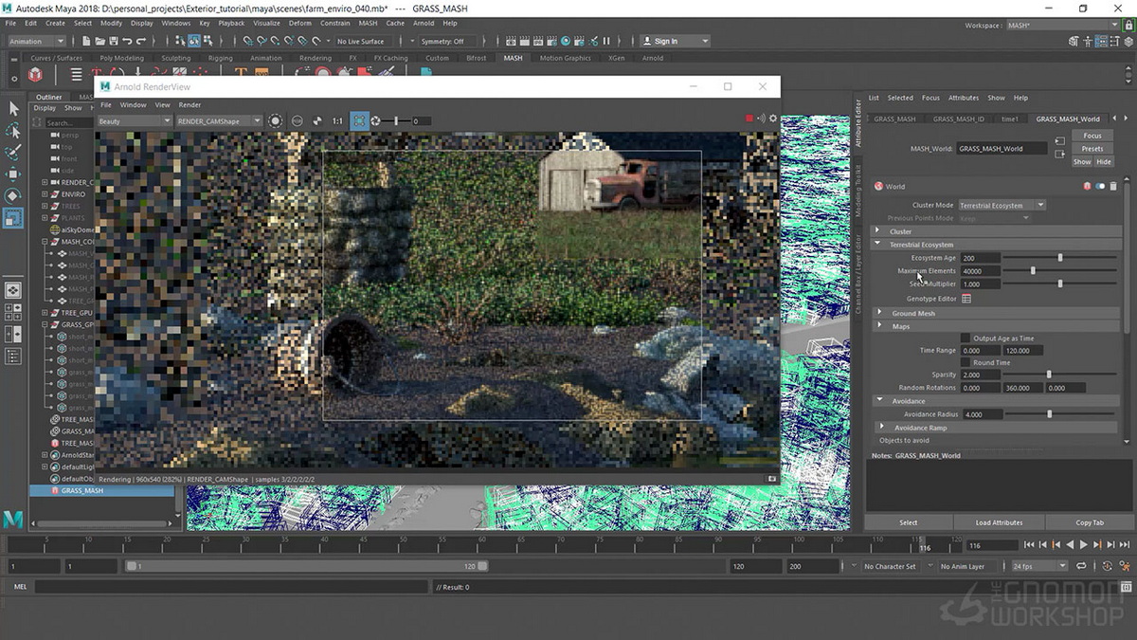Toggle the Arnold crop region icon
This screenshot has height=640, width=1137.
pyautogui.click(x=359, y=120)
